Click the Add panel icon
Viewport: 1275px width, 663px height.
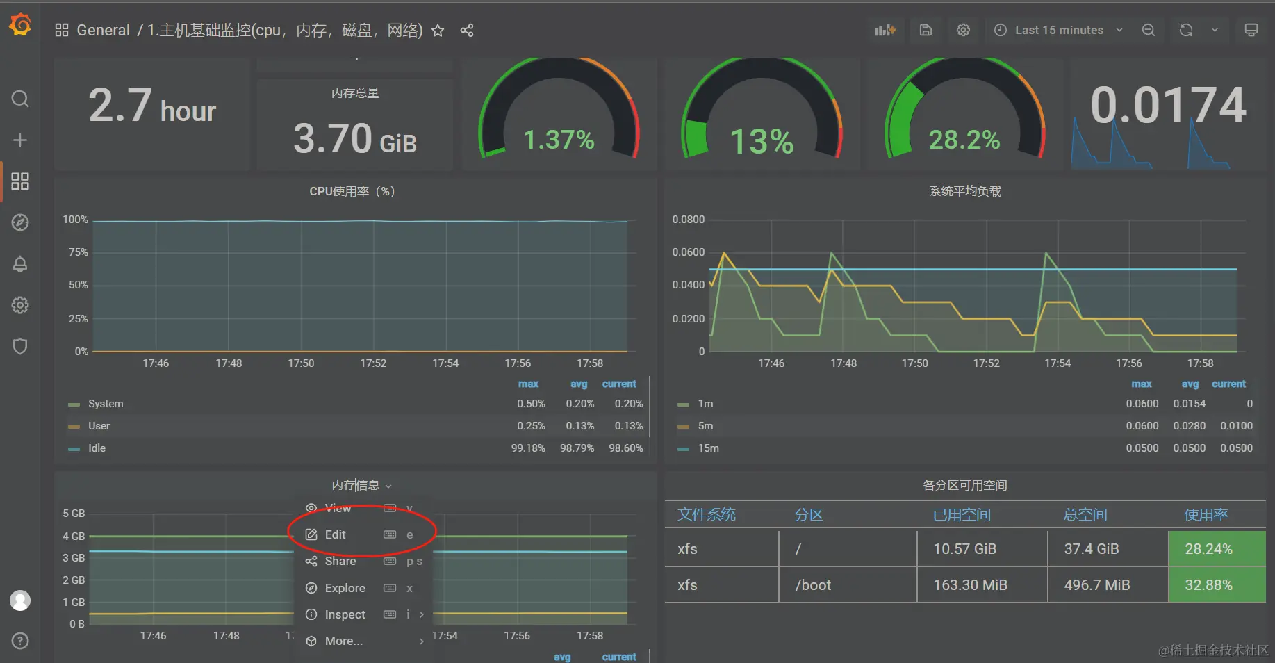885,30
